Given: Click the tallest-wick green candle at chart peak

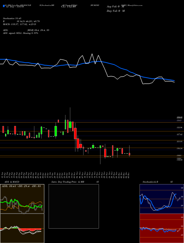Looking at the screenshot, I should (x=70, y=124).
